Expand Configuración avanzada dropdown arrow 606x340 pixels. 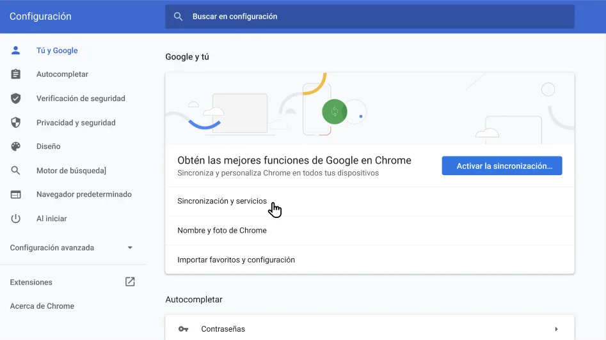130,248
